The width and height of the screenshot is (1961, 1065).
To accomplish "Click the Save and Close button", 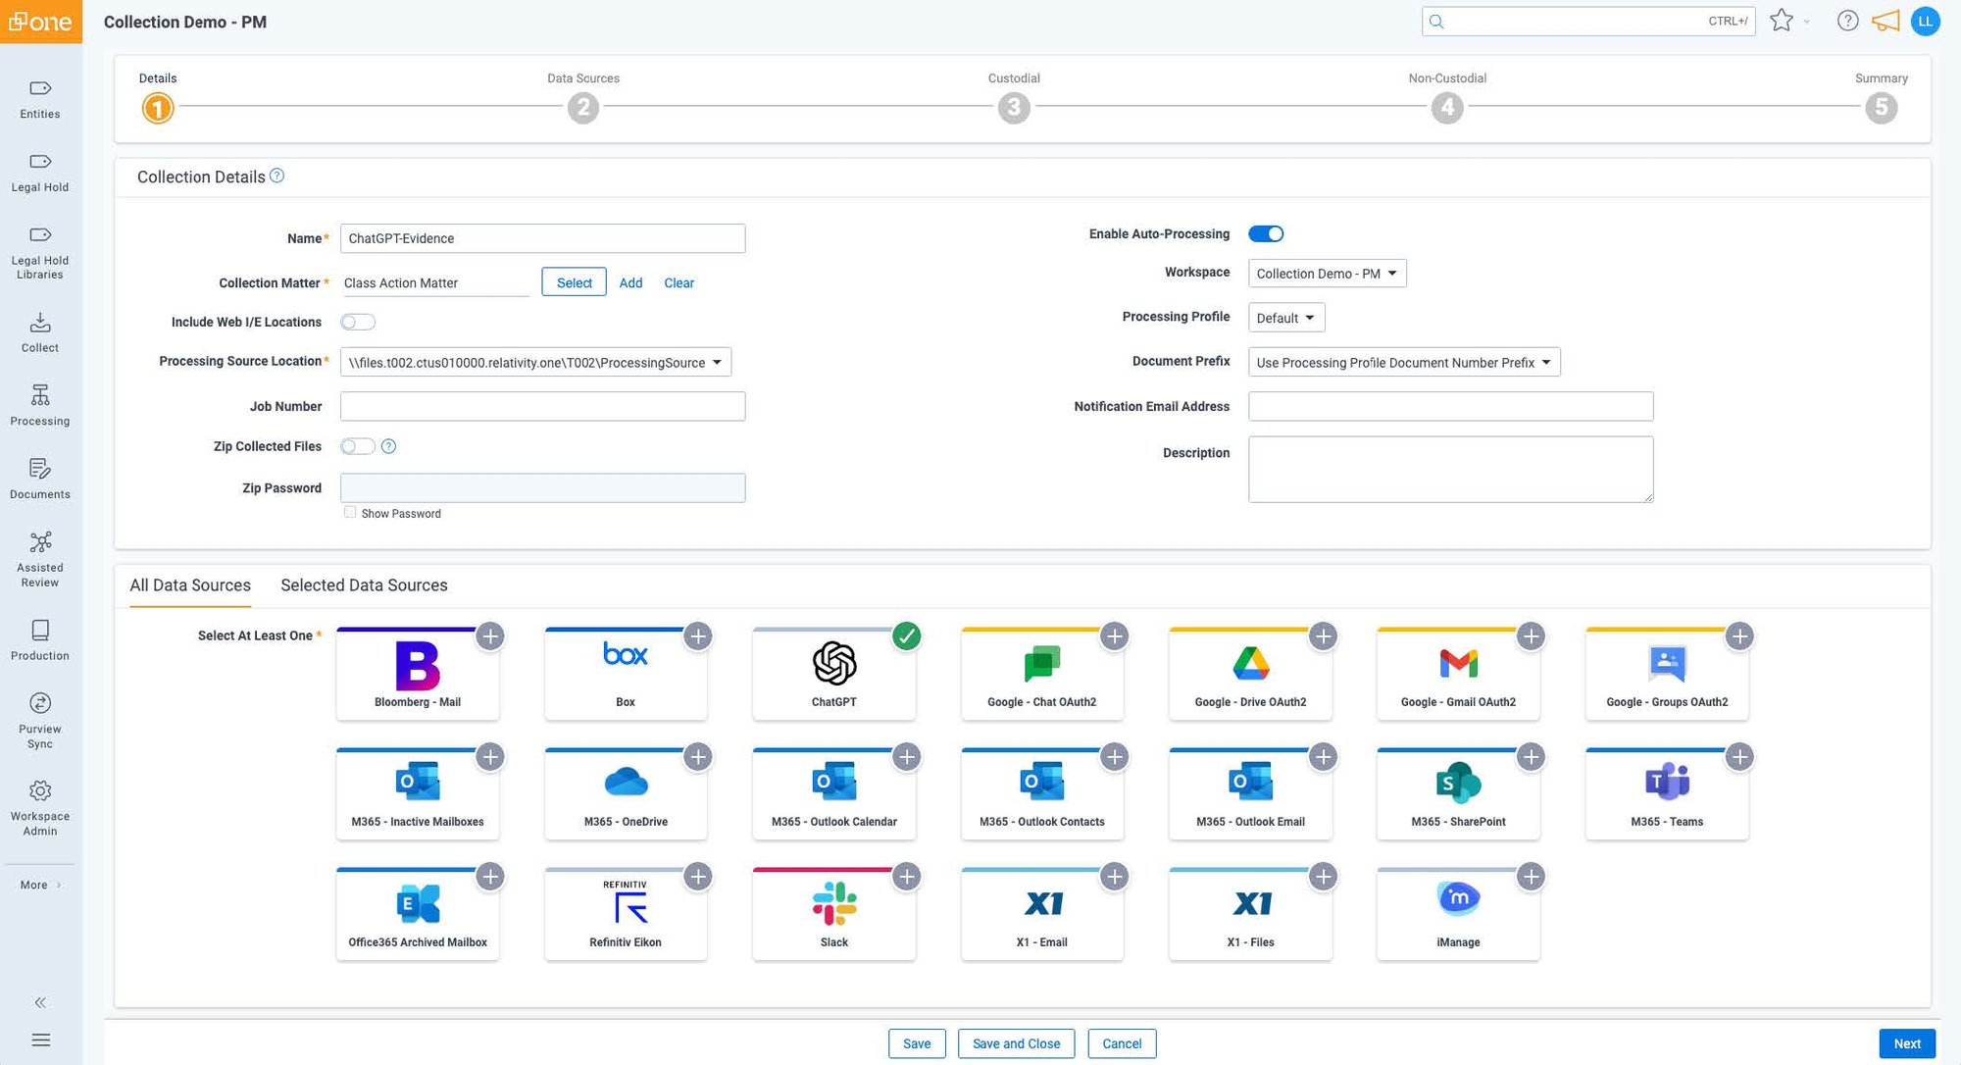I will click(x=1016, y=1043).
